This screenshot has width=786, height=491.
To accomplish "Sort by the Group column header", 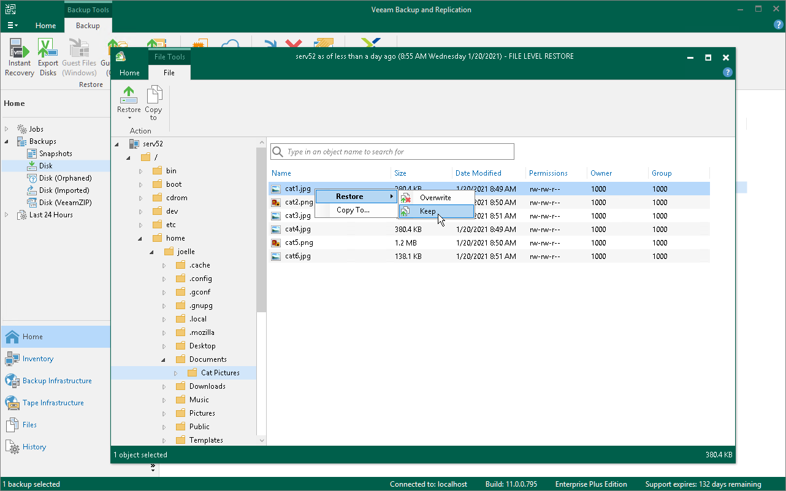I will tap(679, 173).
